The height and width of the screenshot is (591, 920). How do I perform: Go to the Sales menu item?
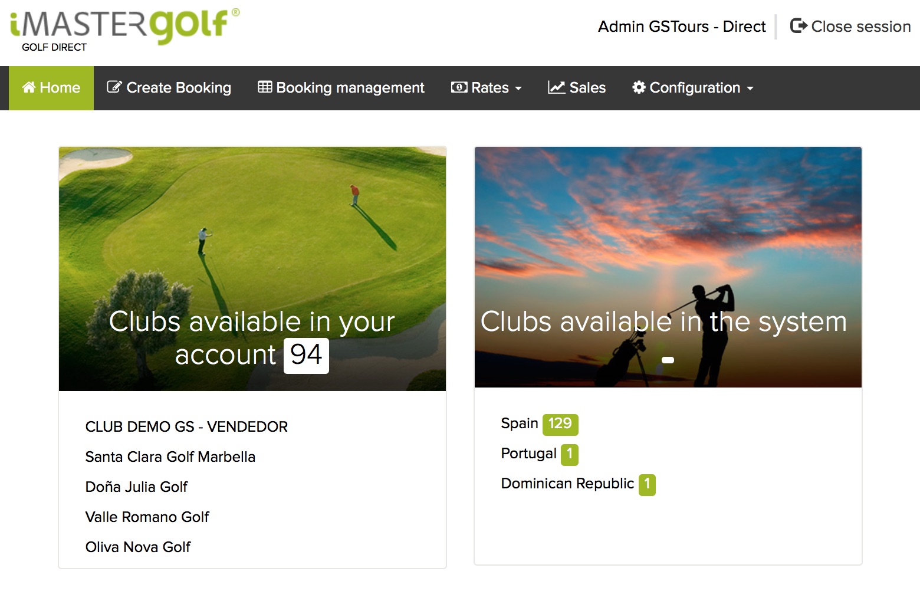click(587, 88)
